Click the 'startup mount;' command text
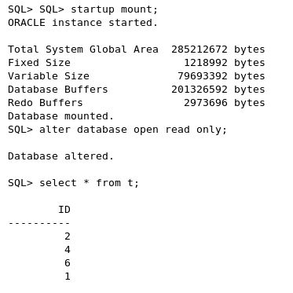Image resolution: width=293 pixels, height=293 pixels. point(115,9)
